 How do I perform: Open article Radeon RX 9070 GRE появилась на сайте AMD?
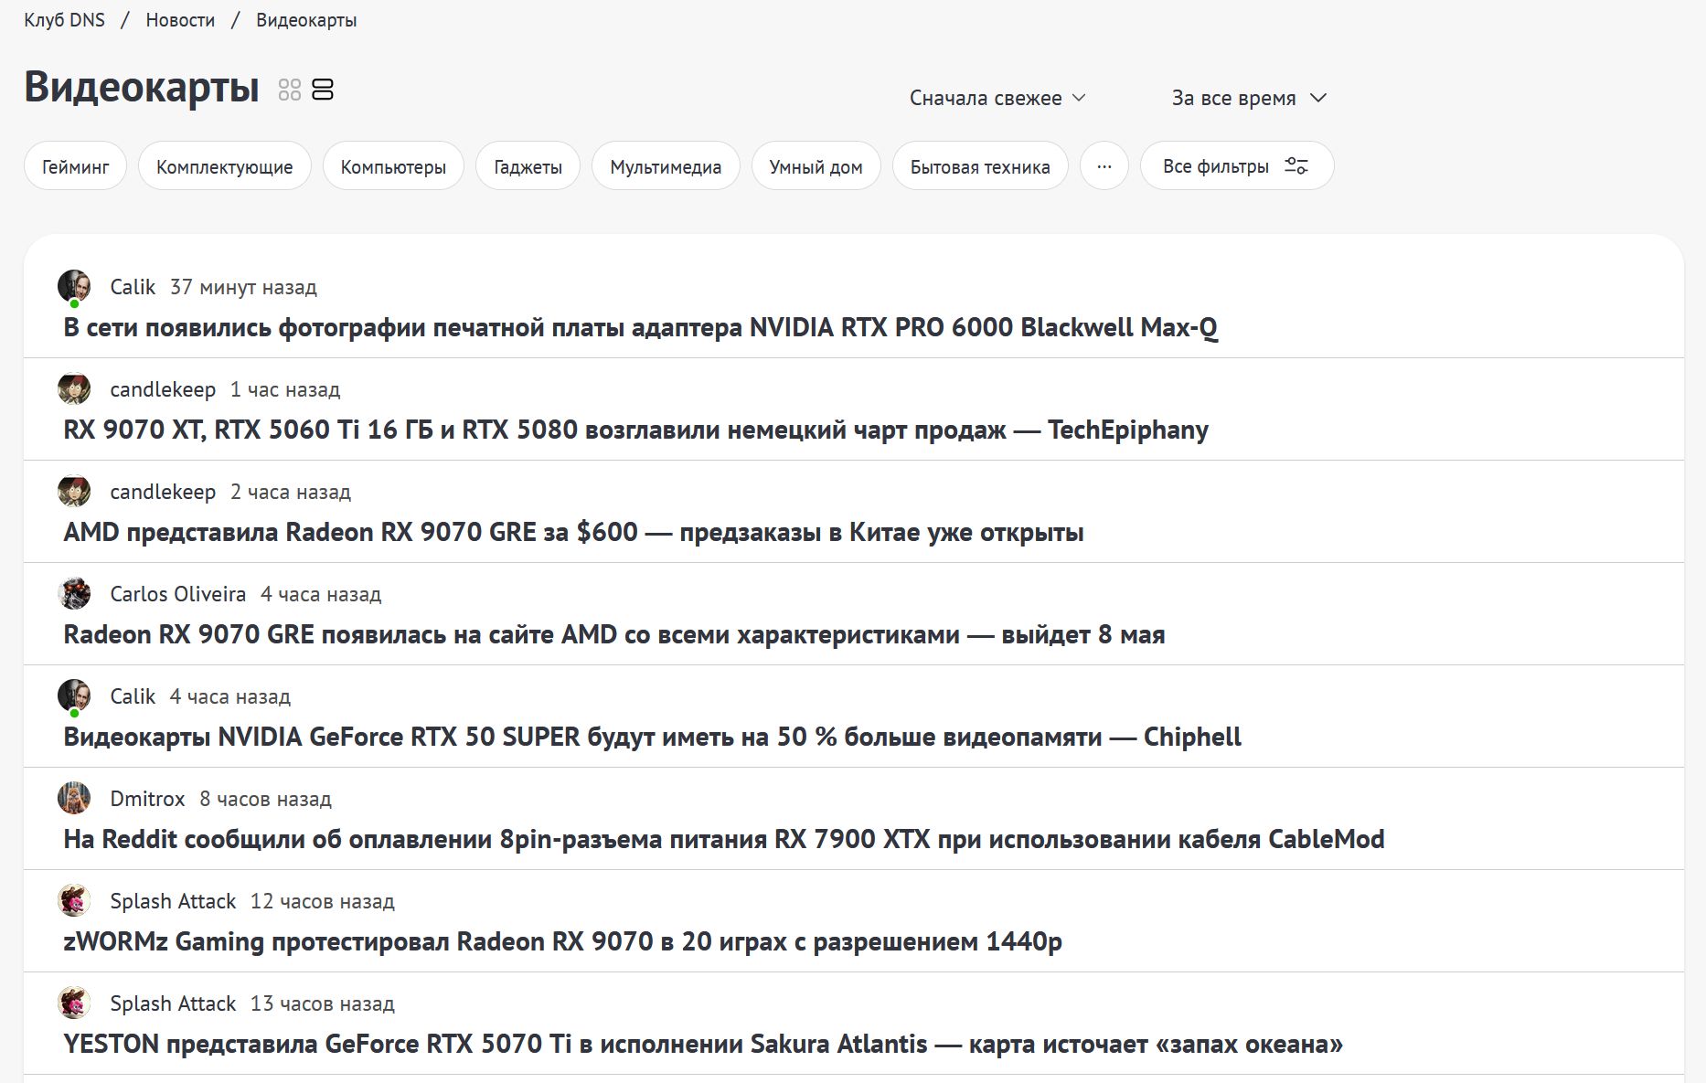click(613, 634)
